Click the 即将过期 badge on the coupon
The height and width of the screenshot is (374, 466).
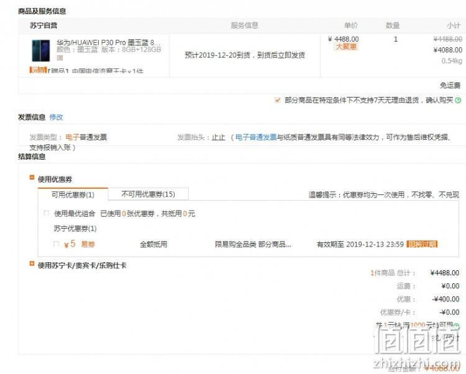tap(422, 244)
